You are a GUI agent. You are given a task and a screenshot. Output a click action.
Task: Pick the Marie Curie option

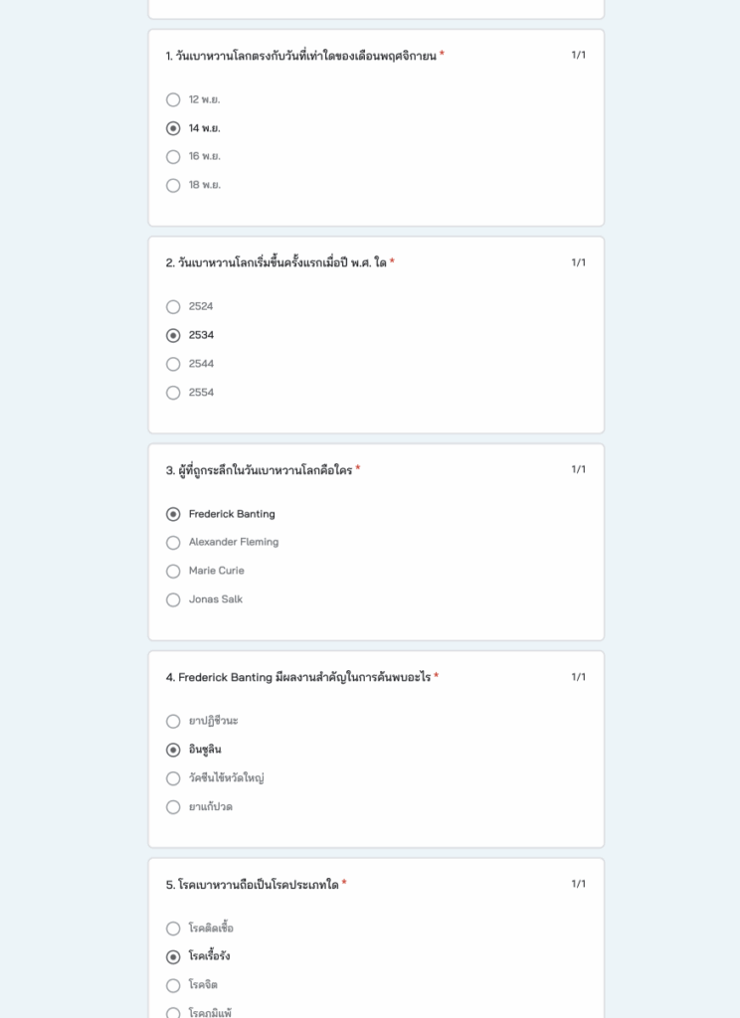pyautogui.click(x=173, y=572)
